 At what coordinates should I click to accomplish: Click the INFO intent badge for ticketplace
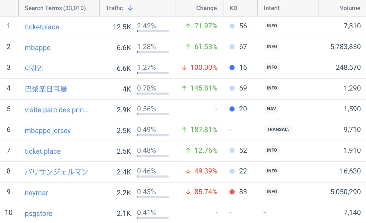pos(272,26)
